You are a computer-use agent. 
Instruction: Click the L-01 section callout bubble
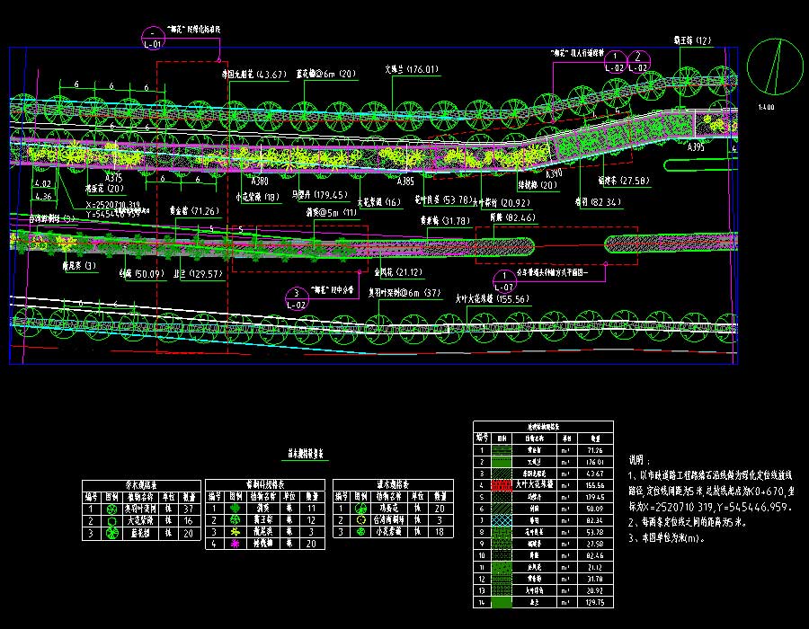tap(153, 39)
